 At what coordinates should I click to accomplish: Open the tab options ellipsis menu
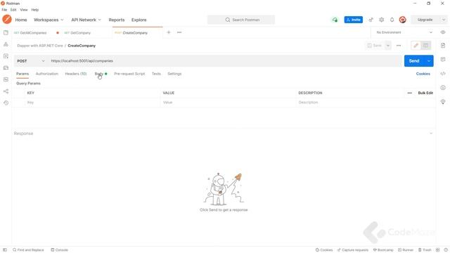pyautogui.click(x=179, y=32)
